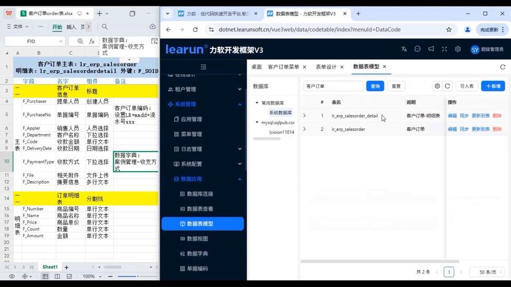The width and height of the screenshot is (511, 287).
Task: Expand row 1 lr_erp_salesorder_detail
Action: [305, 115]
